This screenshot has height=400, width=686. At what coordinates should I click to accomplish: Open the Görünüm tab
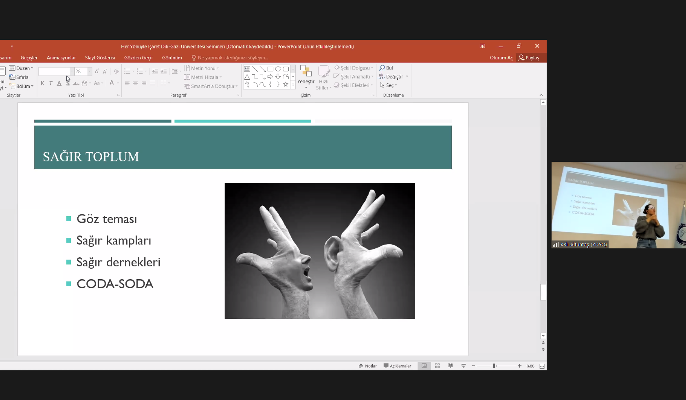point(172,58)
